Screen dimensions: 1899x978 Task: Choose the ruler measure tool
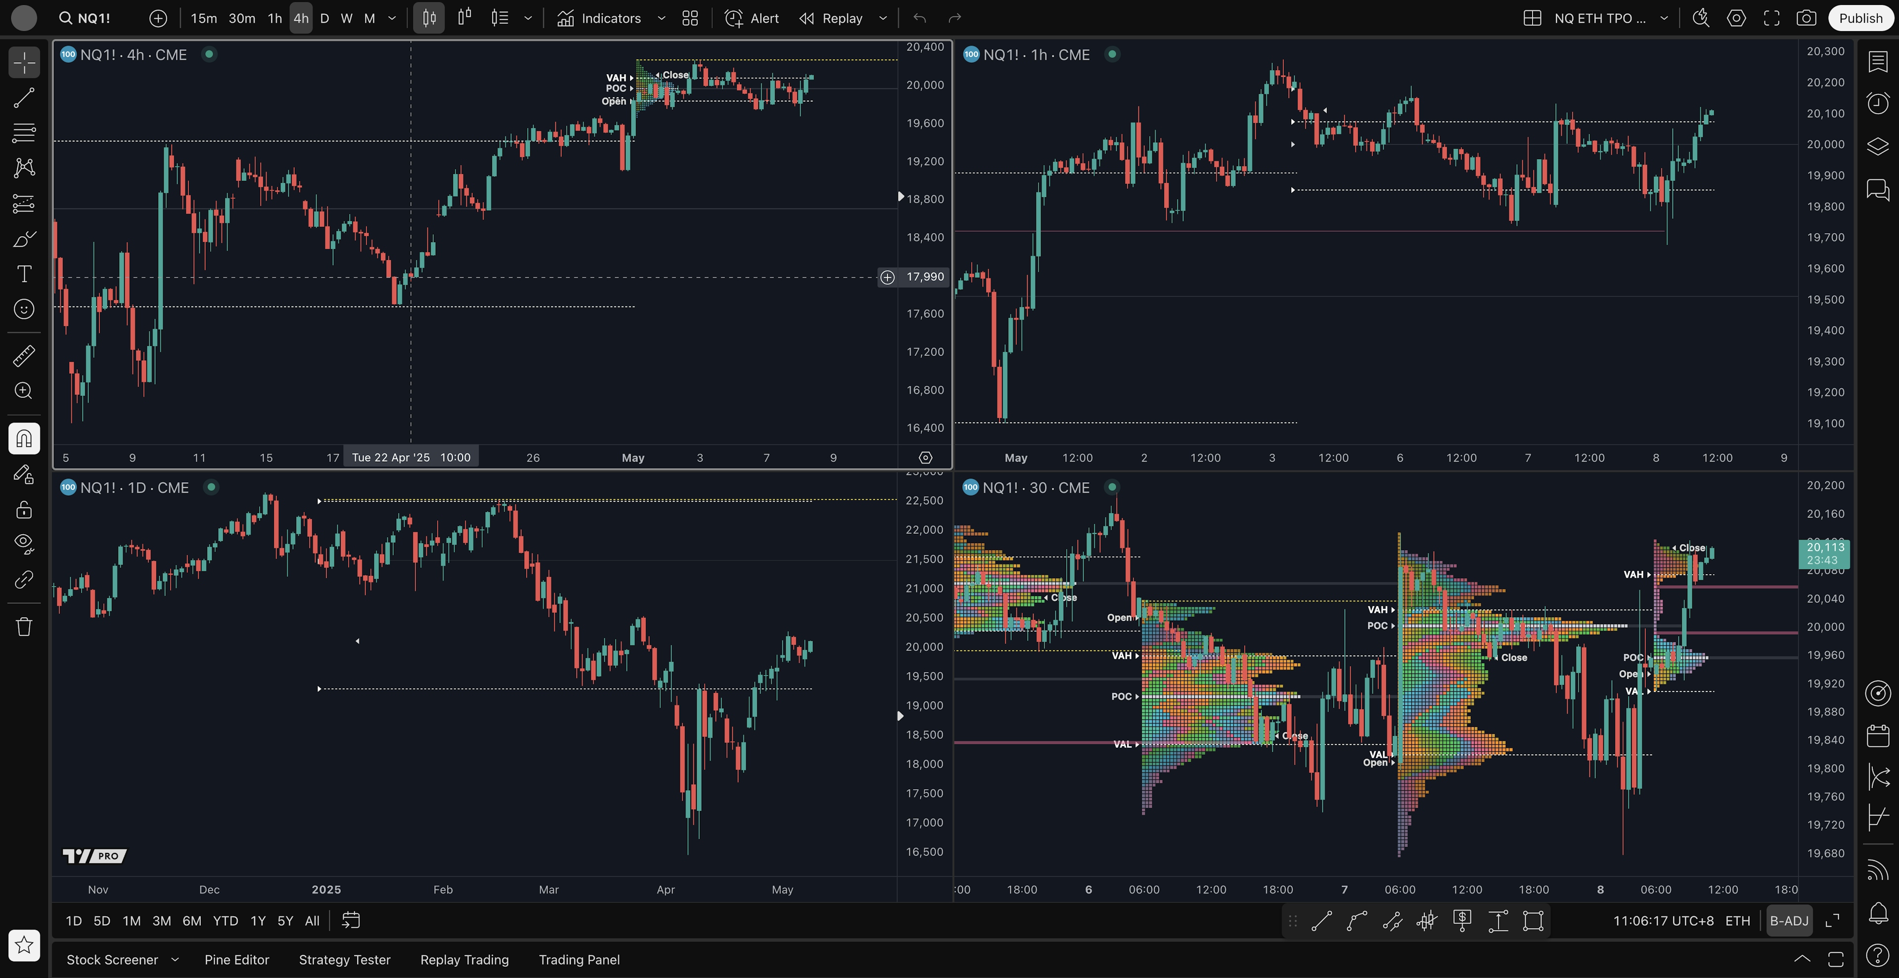pos(24,356)
